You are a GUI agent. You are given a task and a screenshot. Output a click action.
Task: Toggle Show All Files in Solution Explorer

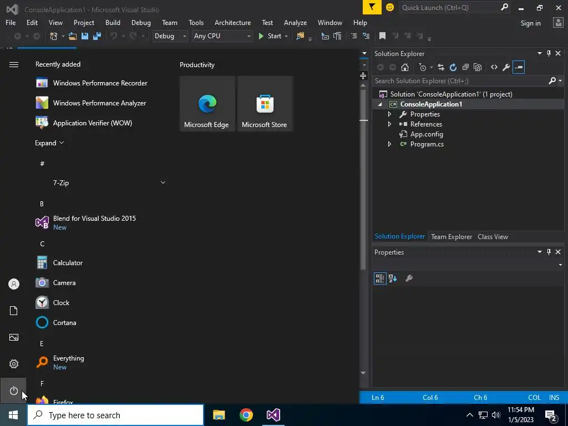(478, 67)
